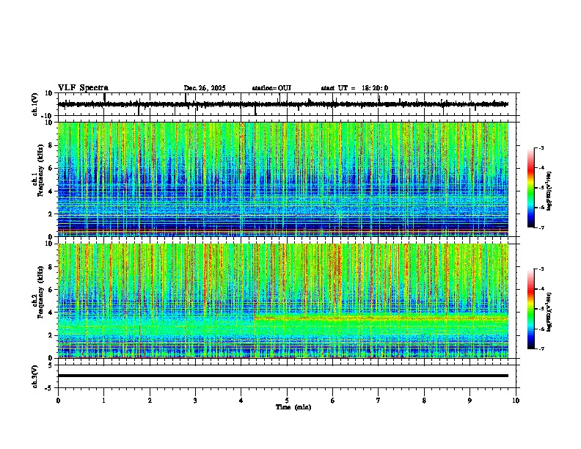This screenshot has width=581, height=449.
Task: Click the thick black ch.3 voltage trace
Action: 283,376
